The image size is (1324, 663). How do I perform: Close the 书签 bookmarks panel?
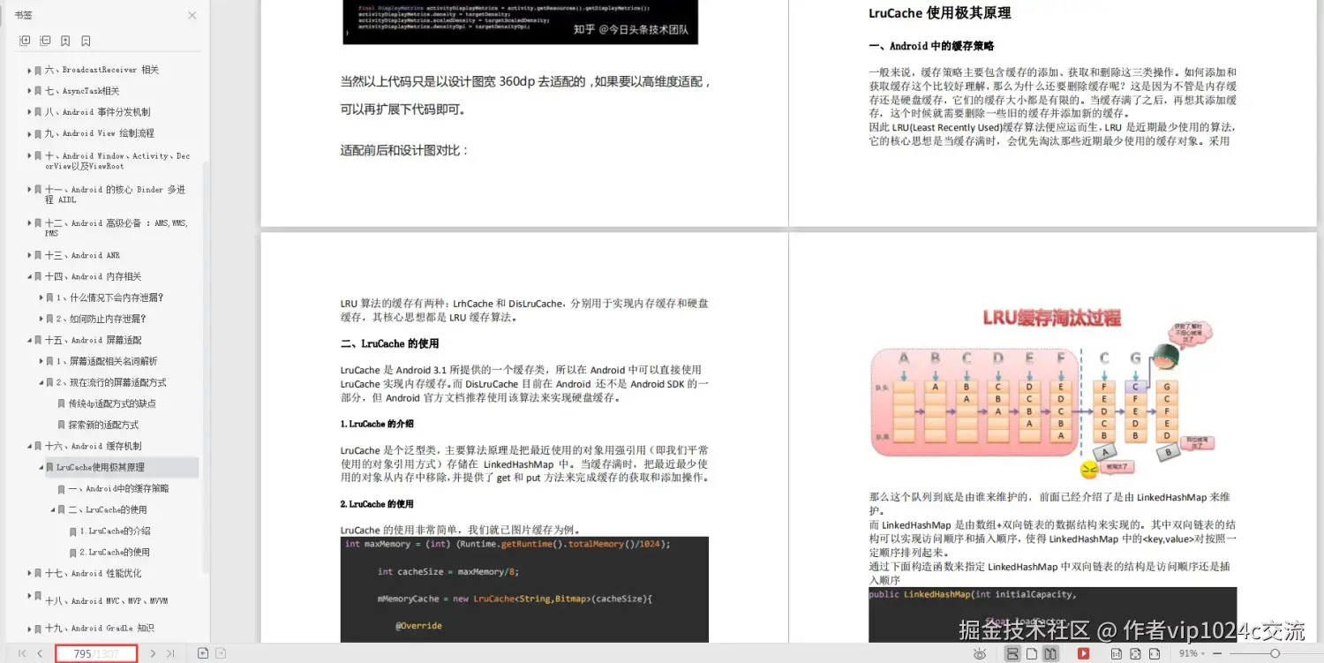(x=191, y=15)
